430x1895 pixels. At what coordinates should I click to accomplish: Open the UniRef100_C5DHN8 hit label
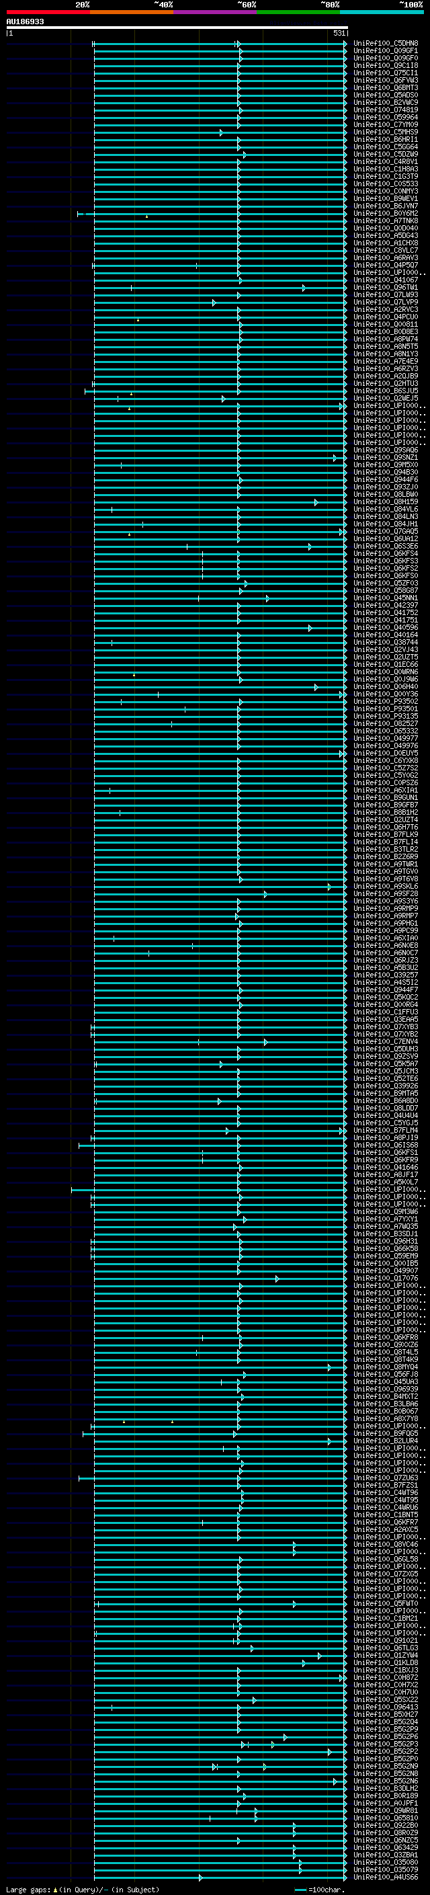(386, 44)
